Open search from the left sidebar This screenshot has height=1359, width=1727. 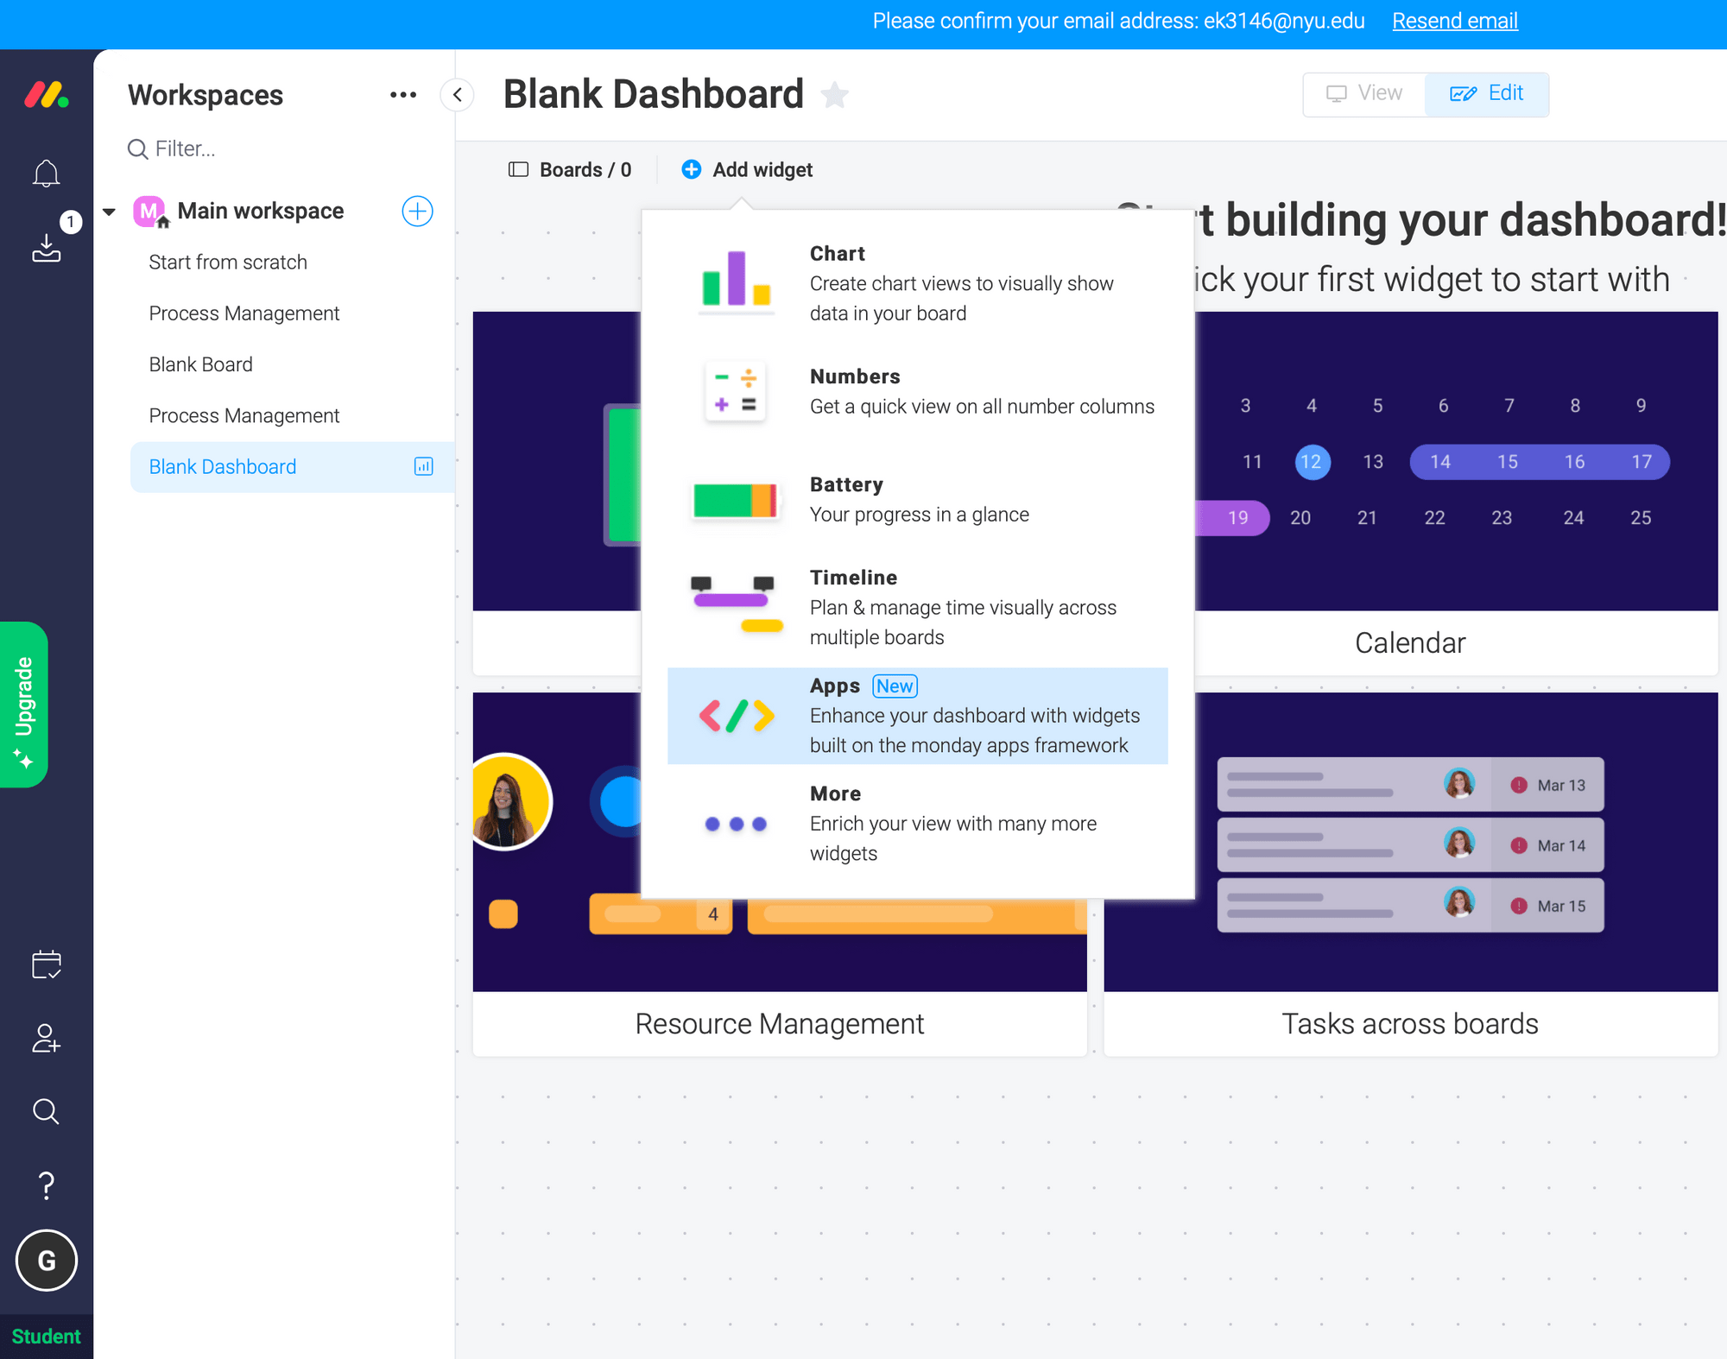[x=47, y=1112]
